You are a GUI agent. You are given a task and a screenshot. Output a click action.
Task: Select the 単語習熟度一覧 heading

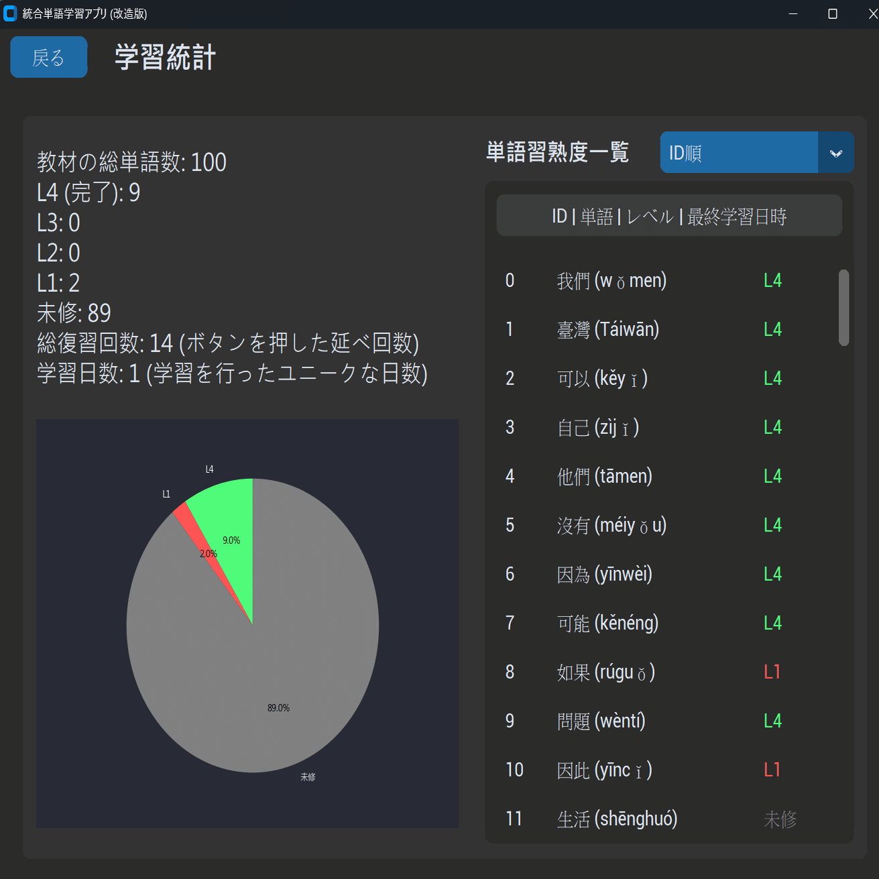[557, 152]
